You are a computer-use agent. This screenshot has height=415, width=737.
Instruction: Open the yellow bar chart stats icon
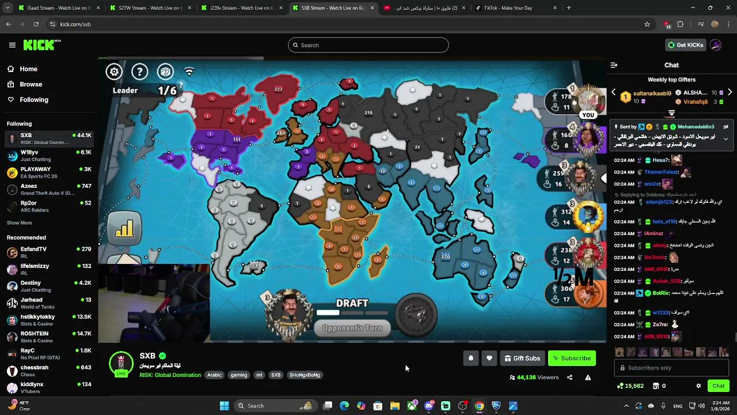(124, 229)
